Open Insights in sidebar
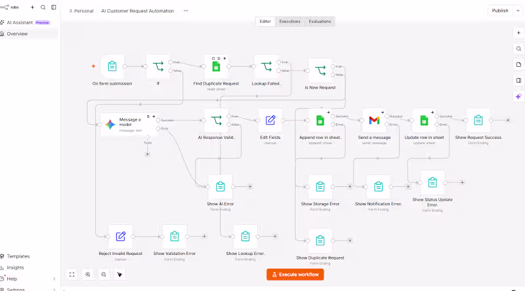This screenshot has height=291, width=525. [28, 267]
